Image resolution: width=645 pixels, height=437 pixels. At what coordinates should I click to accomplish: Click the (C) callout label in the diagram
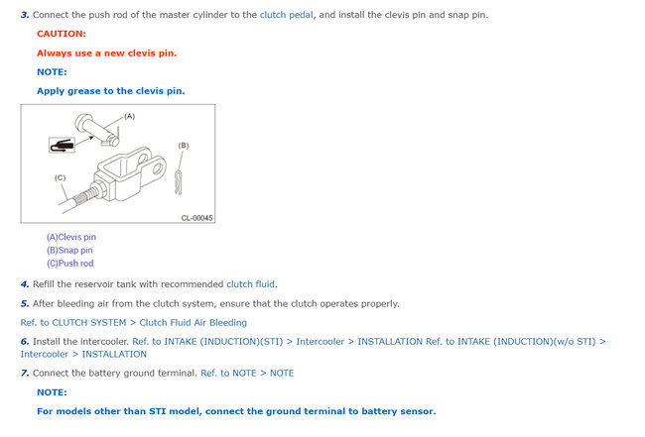pos(61,177)
